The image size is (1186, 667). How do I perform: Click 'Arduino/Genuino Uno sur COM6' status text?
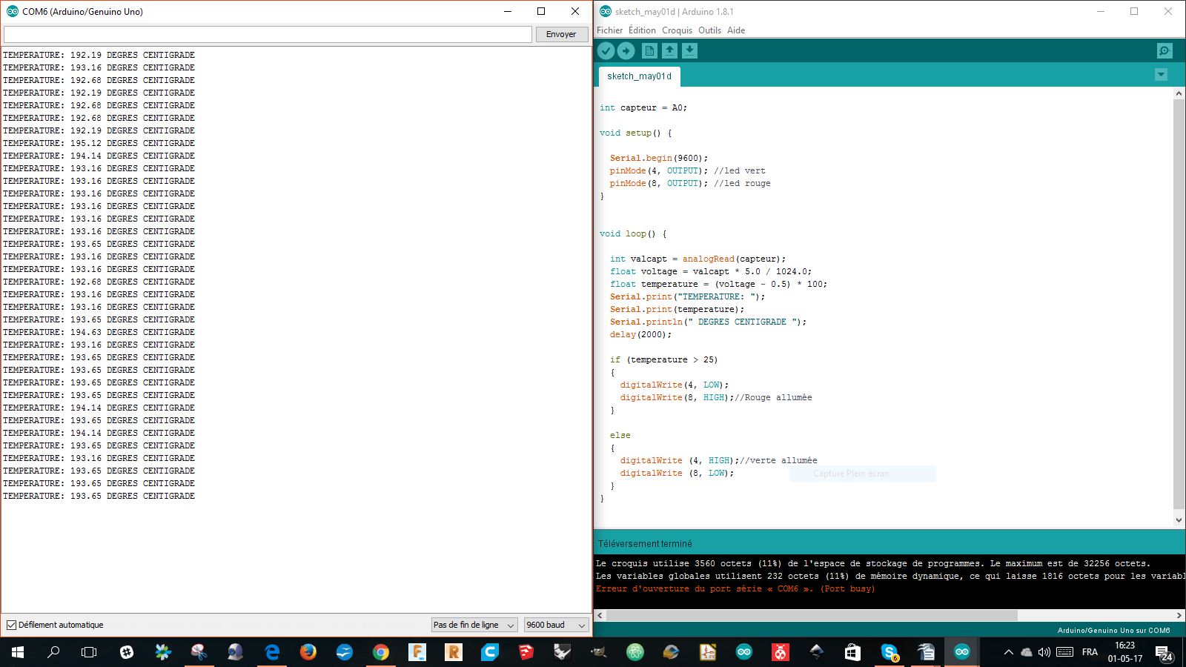click(x=1113, y=630)
